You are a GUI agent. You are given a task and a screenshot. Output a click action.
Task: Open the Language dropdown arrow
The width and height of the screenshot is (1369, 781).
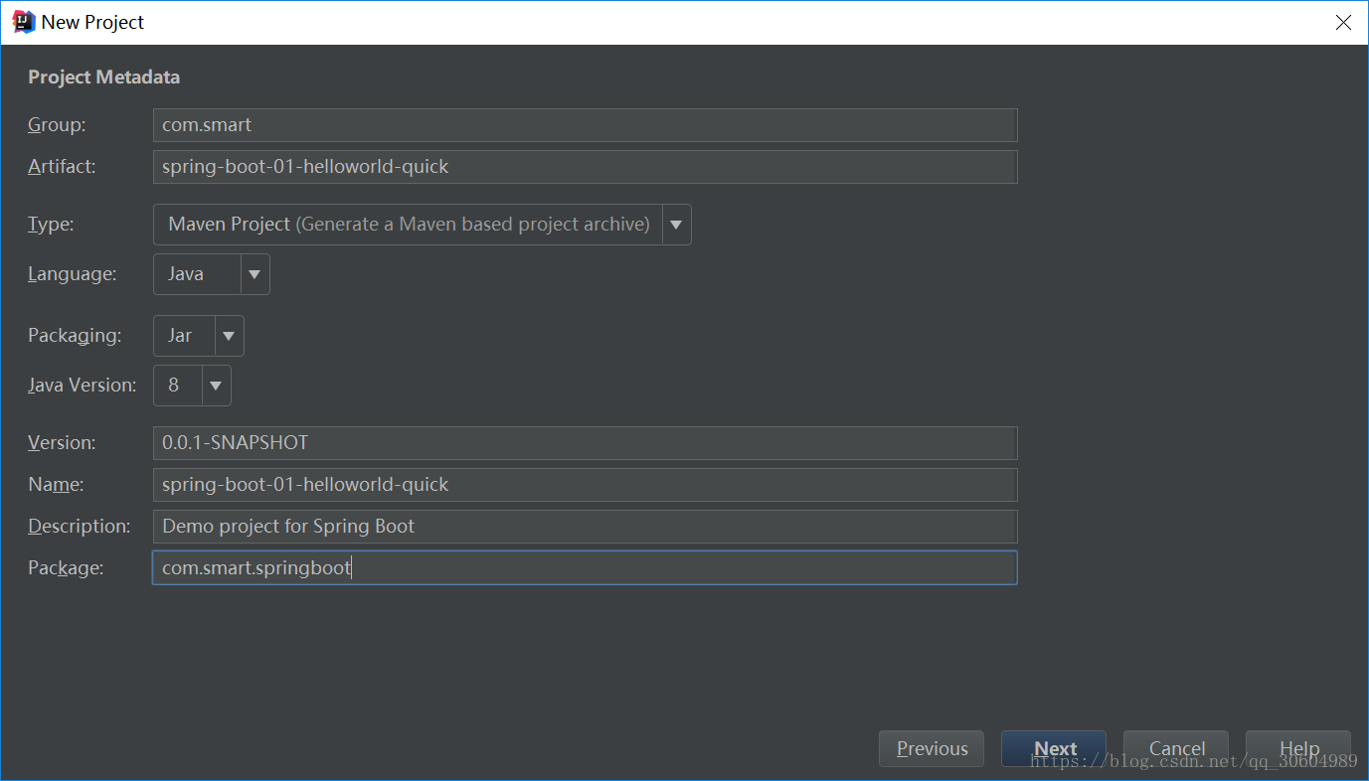255,274
